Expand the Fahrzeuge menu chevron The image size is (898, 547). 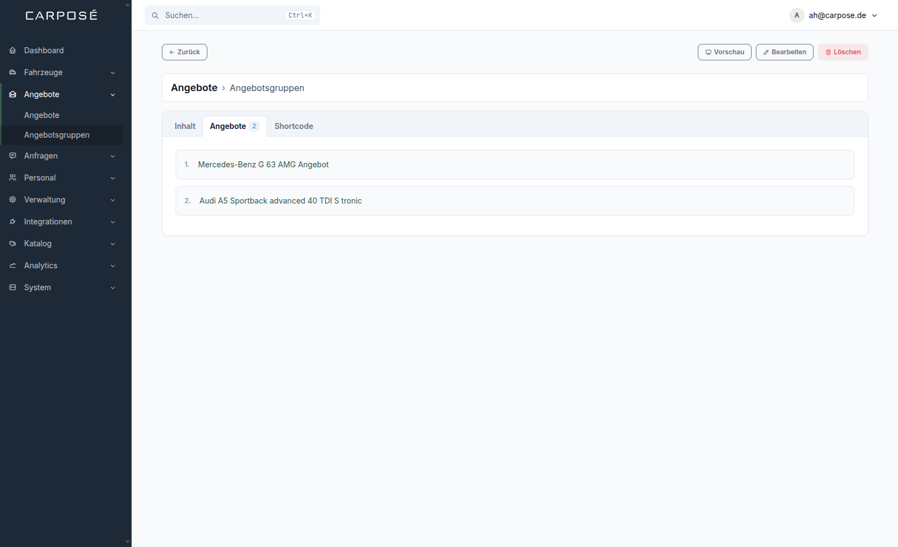pos(112,72)
